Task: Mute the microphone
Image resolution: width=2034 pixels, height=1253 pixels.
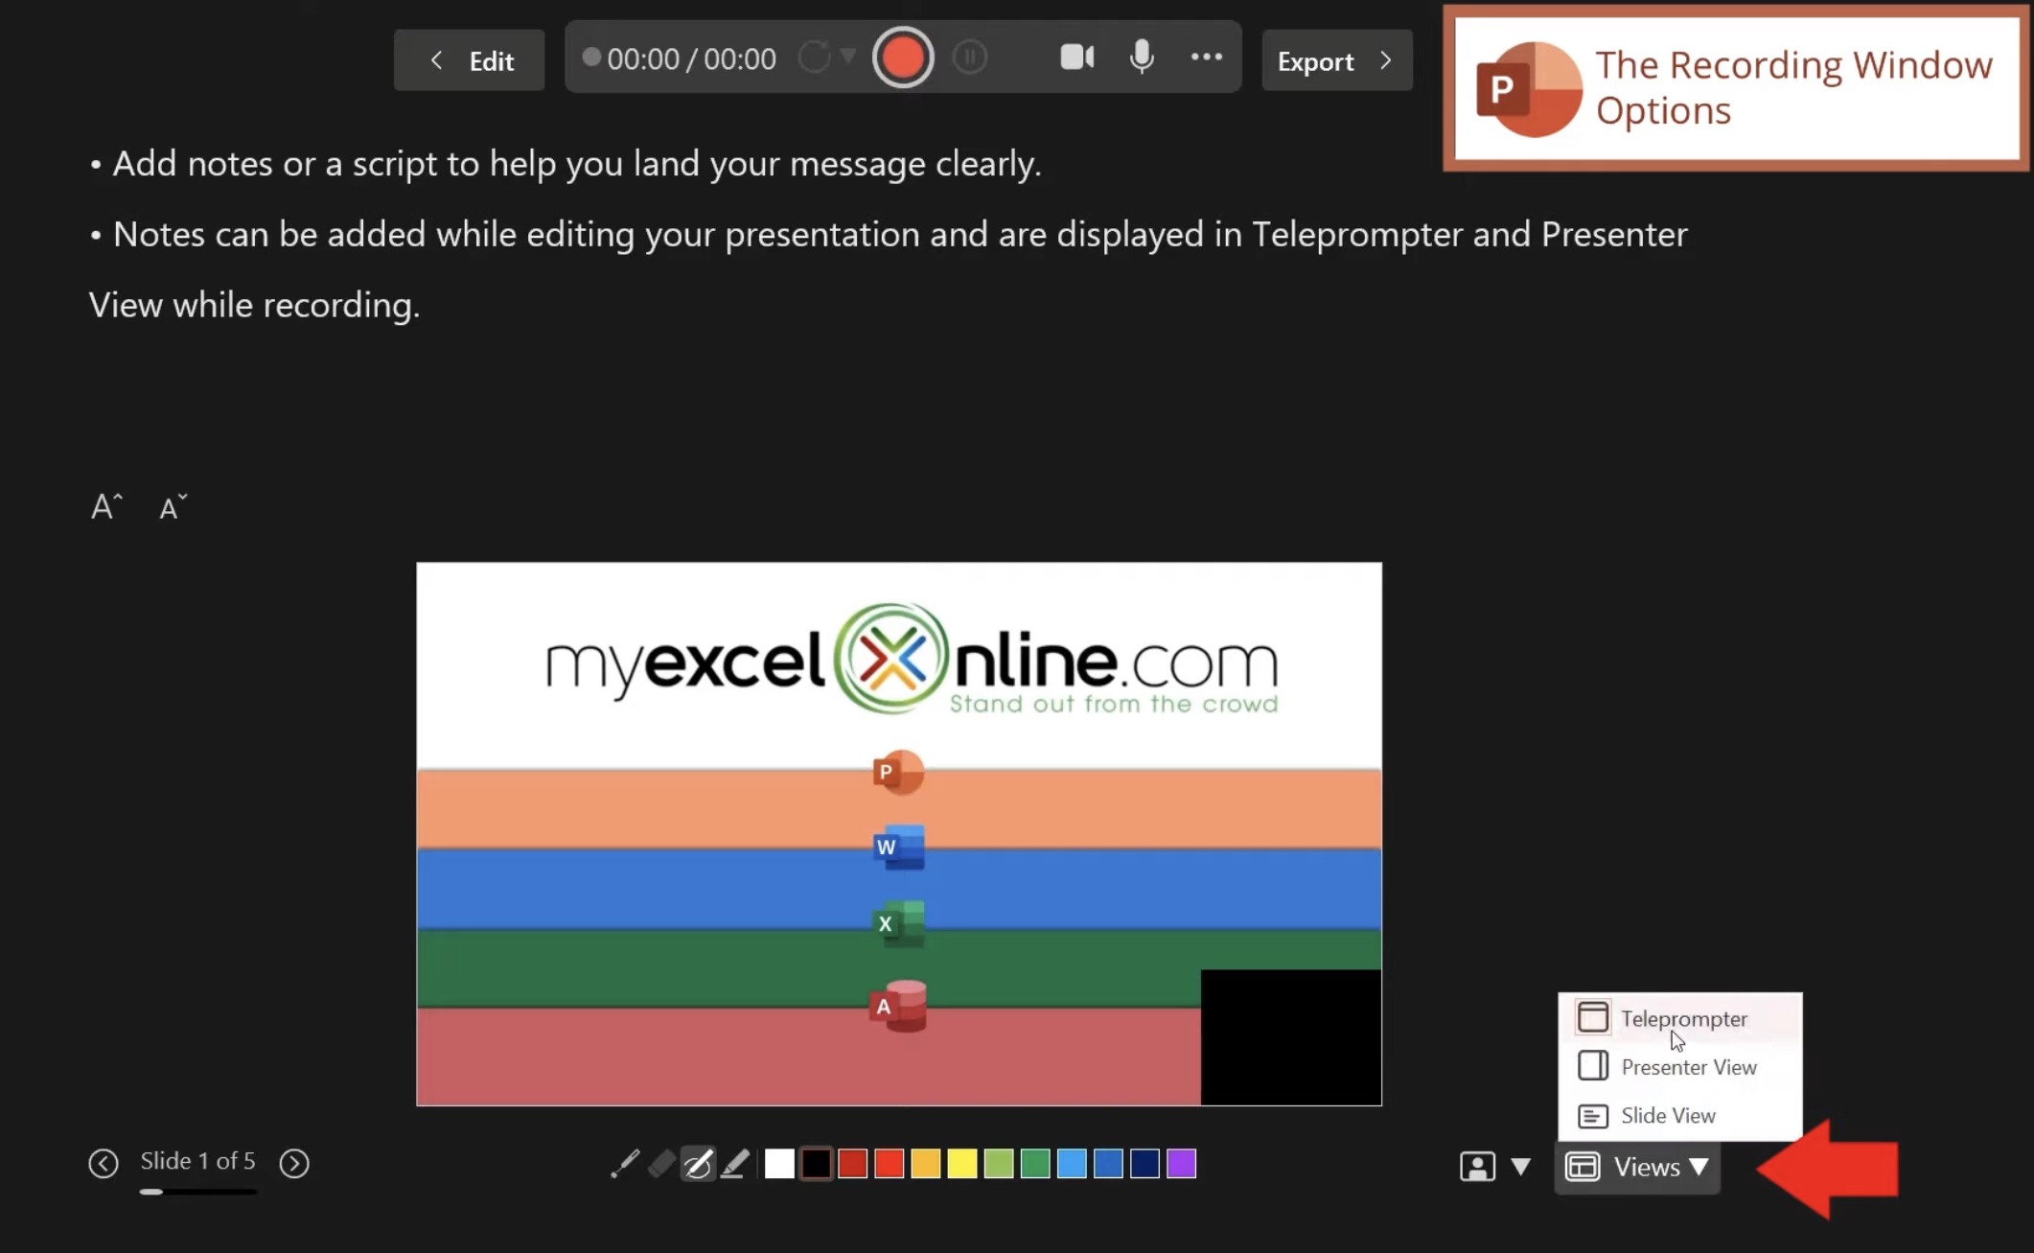Action: pyautogui.click(x=1142, y=58)
